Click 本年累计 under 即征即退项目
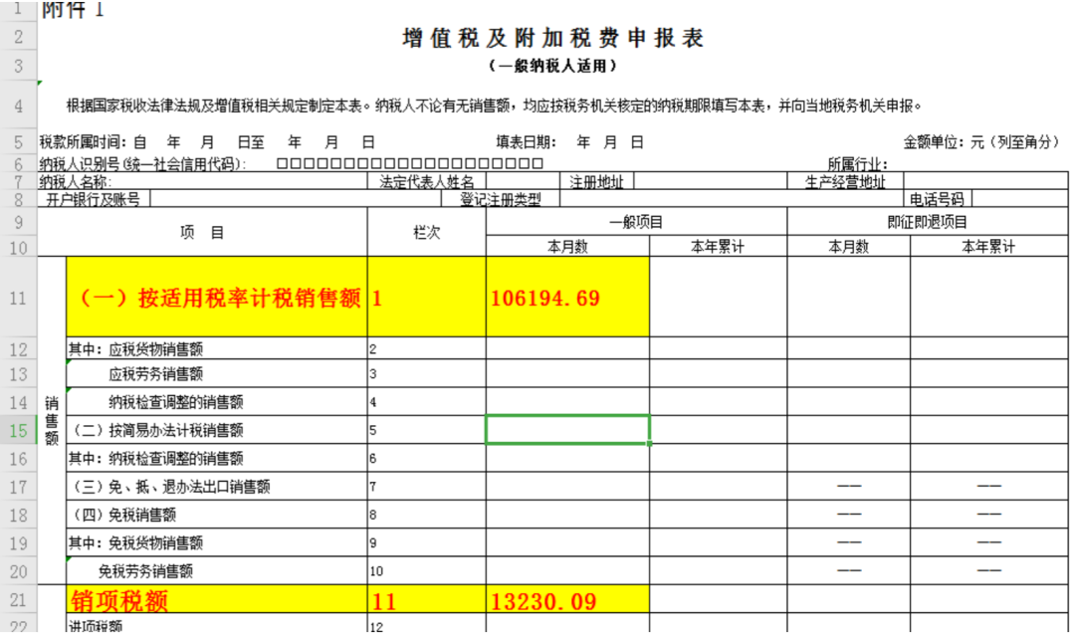The height and width of the screenshot is (636, 1075). coord(988,247)
